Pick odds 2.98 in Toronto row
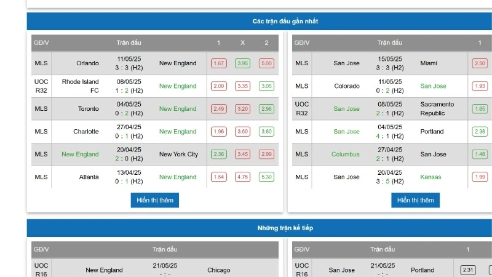Viewport: 492px width, 277px height. pyautogui.click(x=266, y=109)
